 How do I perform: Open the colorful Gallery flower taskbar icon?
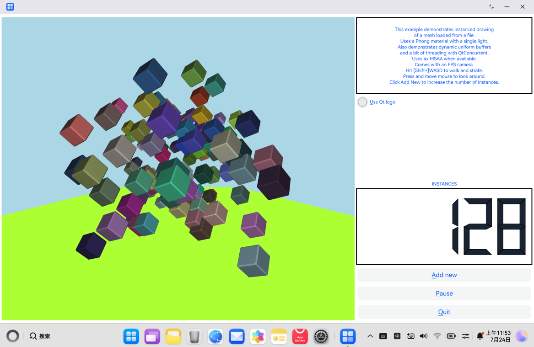[258, 336]
